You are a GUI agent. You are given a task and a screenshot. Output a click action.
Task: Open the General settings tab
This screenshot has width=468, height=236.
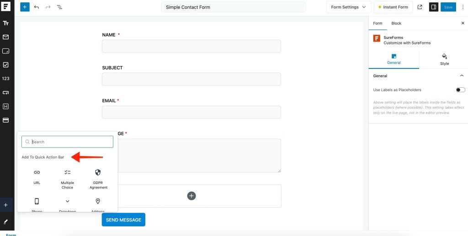click(x=394, y=59)
